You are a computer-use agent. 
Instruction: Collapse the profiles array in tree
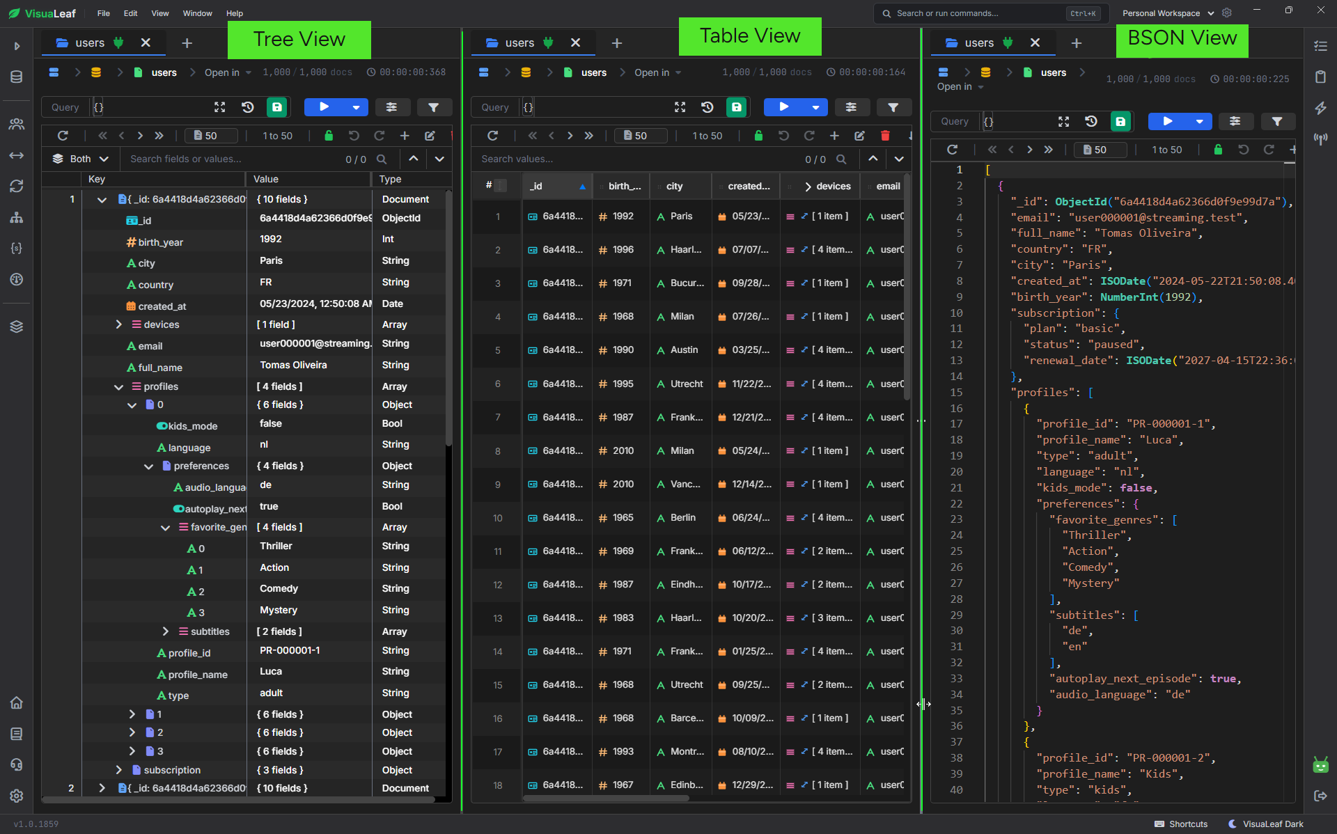tap(118, 386)
